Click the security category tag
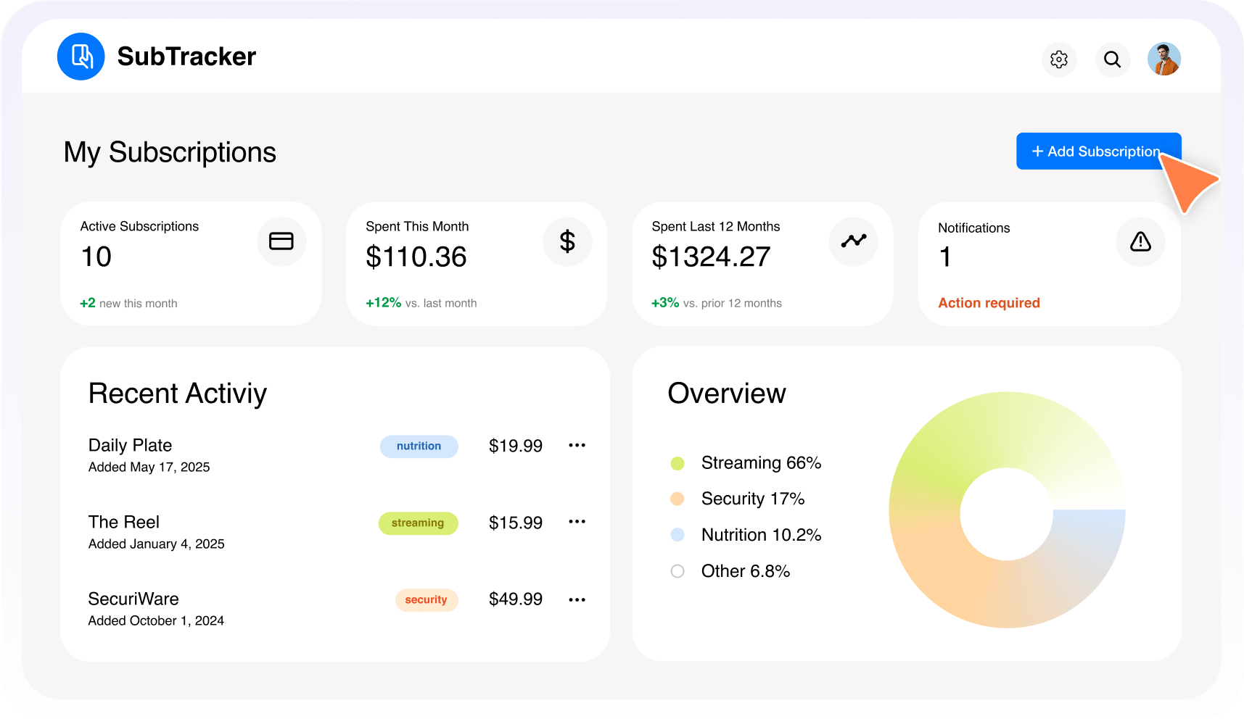1244x719 pixels. 426,600
